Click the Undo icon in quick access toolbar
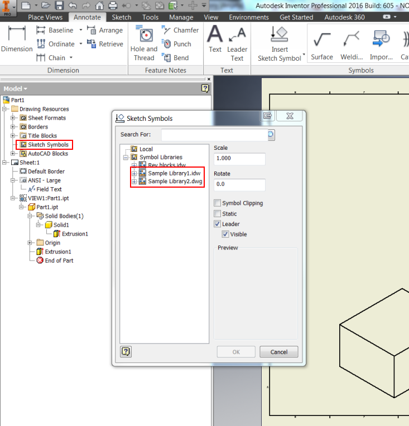This screenshot has width=409, height=426. 73,5
